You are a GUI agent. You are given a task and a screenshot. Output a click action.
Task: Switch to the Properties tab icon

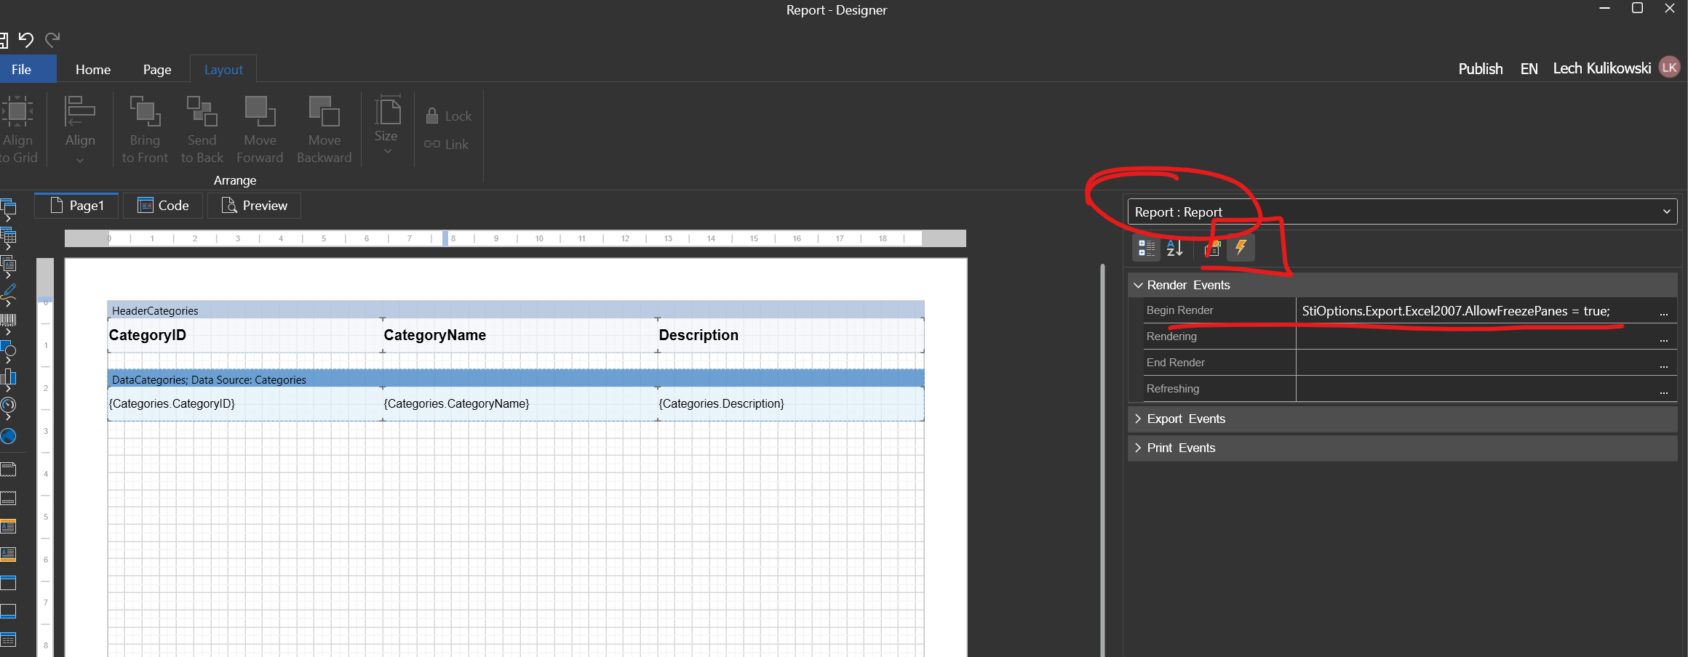1212,248
